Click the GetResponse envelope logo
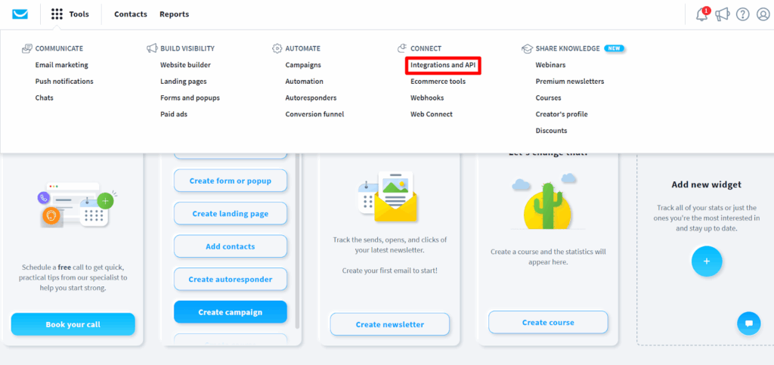Image resolution: width=774 pixels, height=365 pixels. [20, 14]
